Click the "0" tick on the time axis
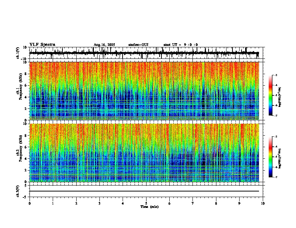 coord(30,203)
